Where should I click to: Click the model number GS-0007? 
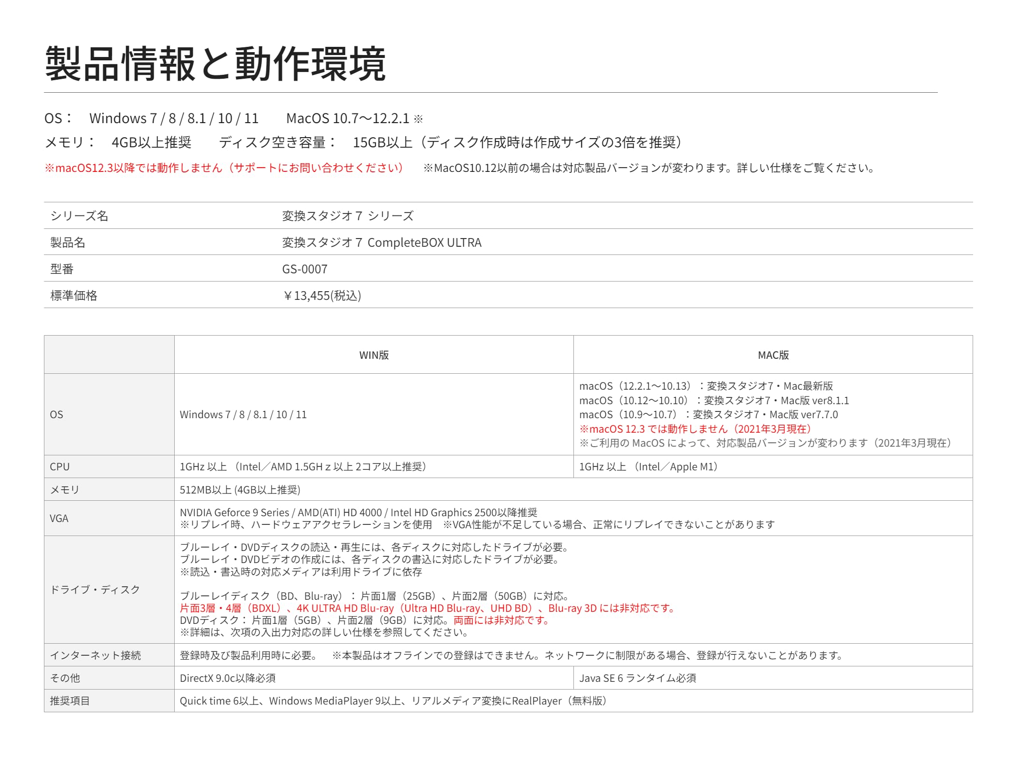click(x=305, y=269)
